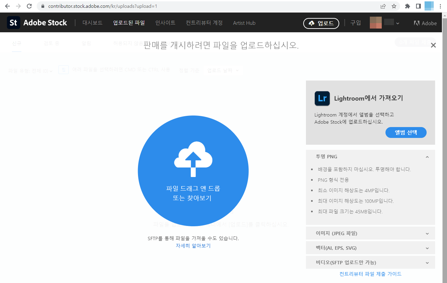Click the Adobe Stock St logo
Image resolution: width=447 pixels, height=283 pixels.
(x=13, y=22)
